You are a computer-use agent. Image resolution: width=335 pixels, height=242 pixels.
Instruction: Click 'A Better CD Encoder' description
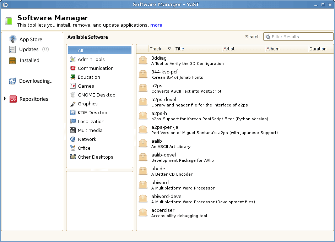click(172, 174)
